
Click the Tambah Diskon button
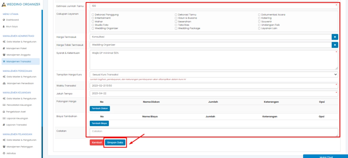pos(100,108)
